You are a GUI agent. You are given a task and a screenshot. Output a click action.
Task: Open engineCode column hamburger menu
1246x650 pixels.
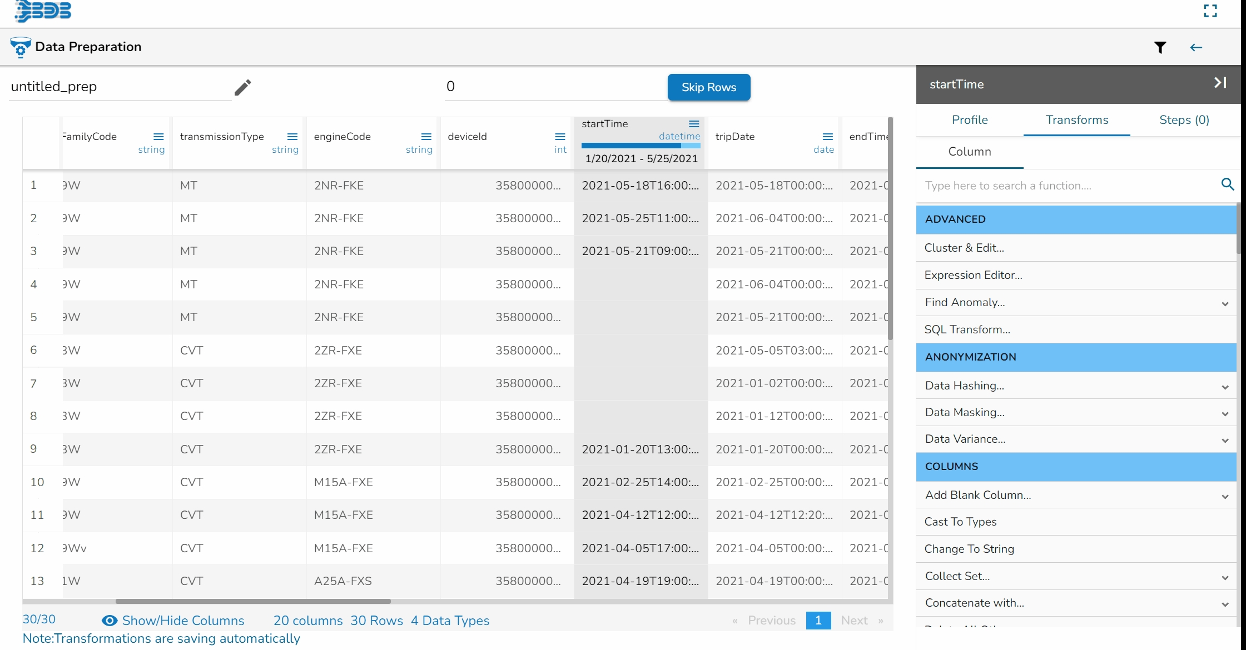point(426,137)
